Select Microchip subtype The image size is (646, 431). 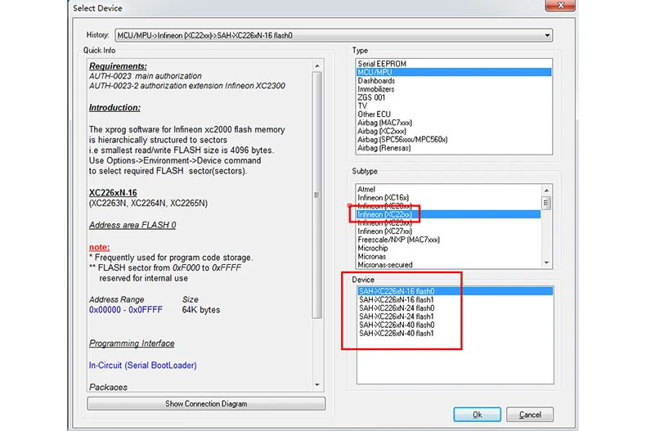448,248
